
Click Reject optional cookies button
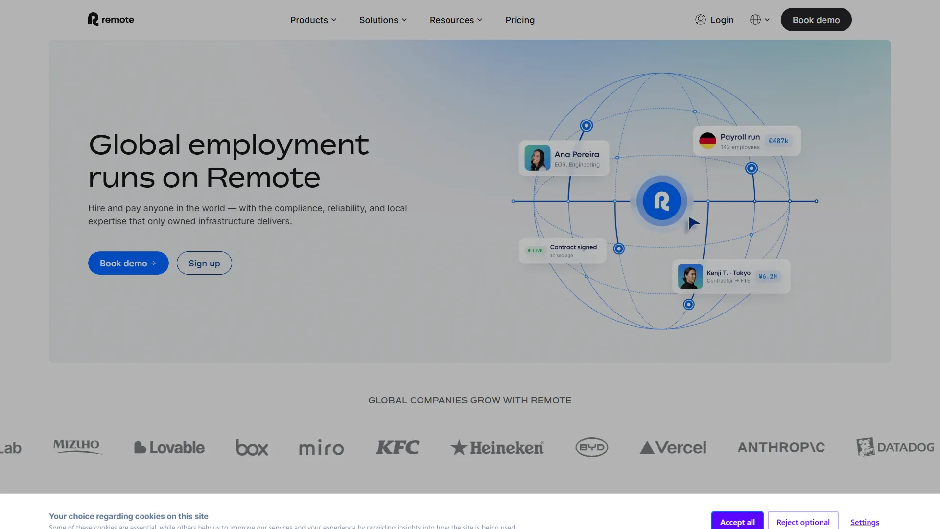coord(803,521)
